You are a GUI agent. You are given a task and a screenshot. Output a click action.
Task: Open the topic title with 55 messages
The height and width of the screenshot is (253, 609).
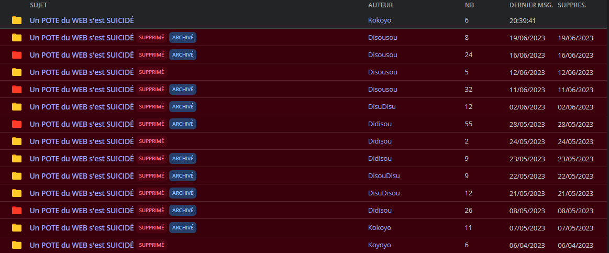coord(82,124)
